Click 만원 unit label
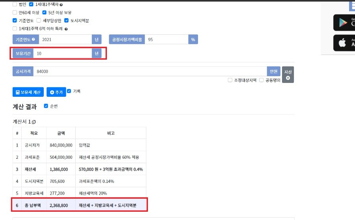The image size is (355, 220). coord(274,71)
